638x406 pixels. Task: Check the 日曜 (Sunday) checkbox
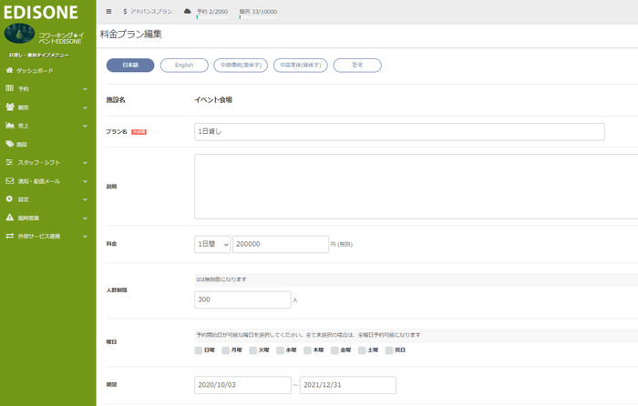[x=199, y=350]
